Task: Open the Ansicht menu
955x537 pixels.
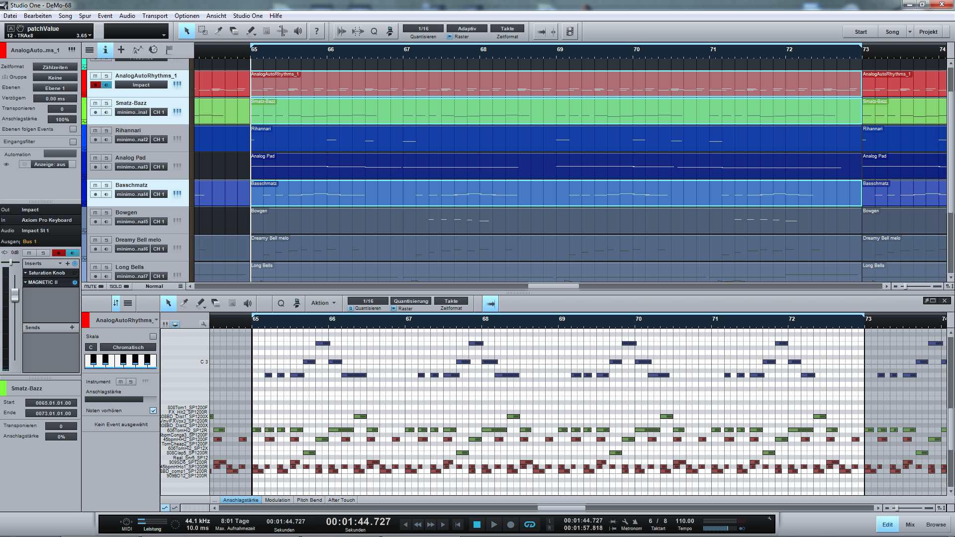Action: coord(216,16)
